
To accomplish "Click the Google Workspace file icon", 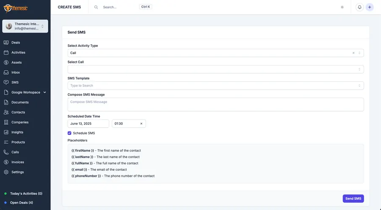I will (x=6, y=92).
